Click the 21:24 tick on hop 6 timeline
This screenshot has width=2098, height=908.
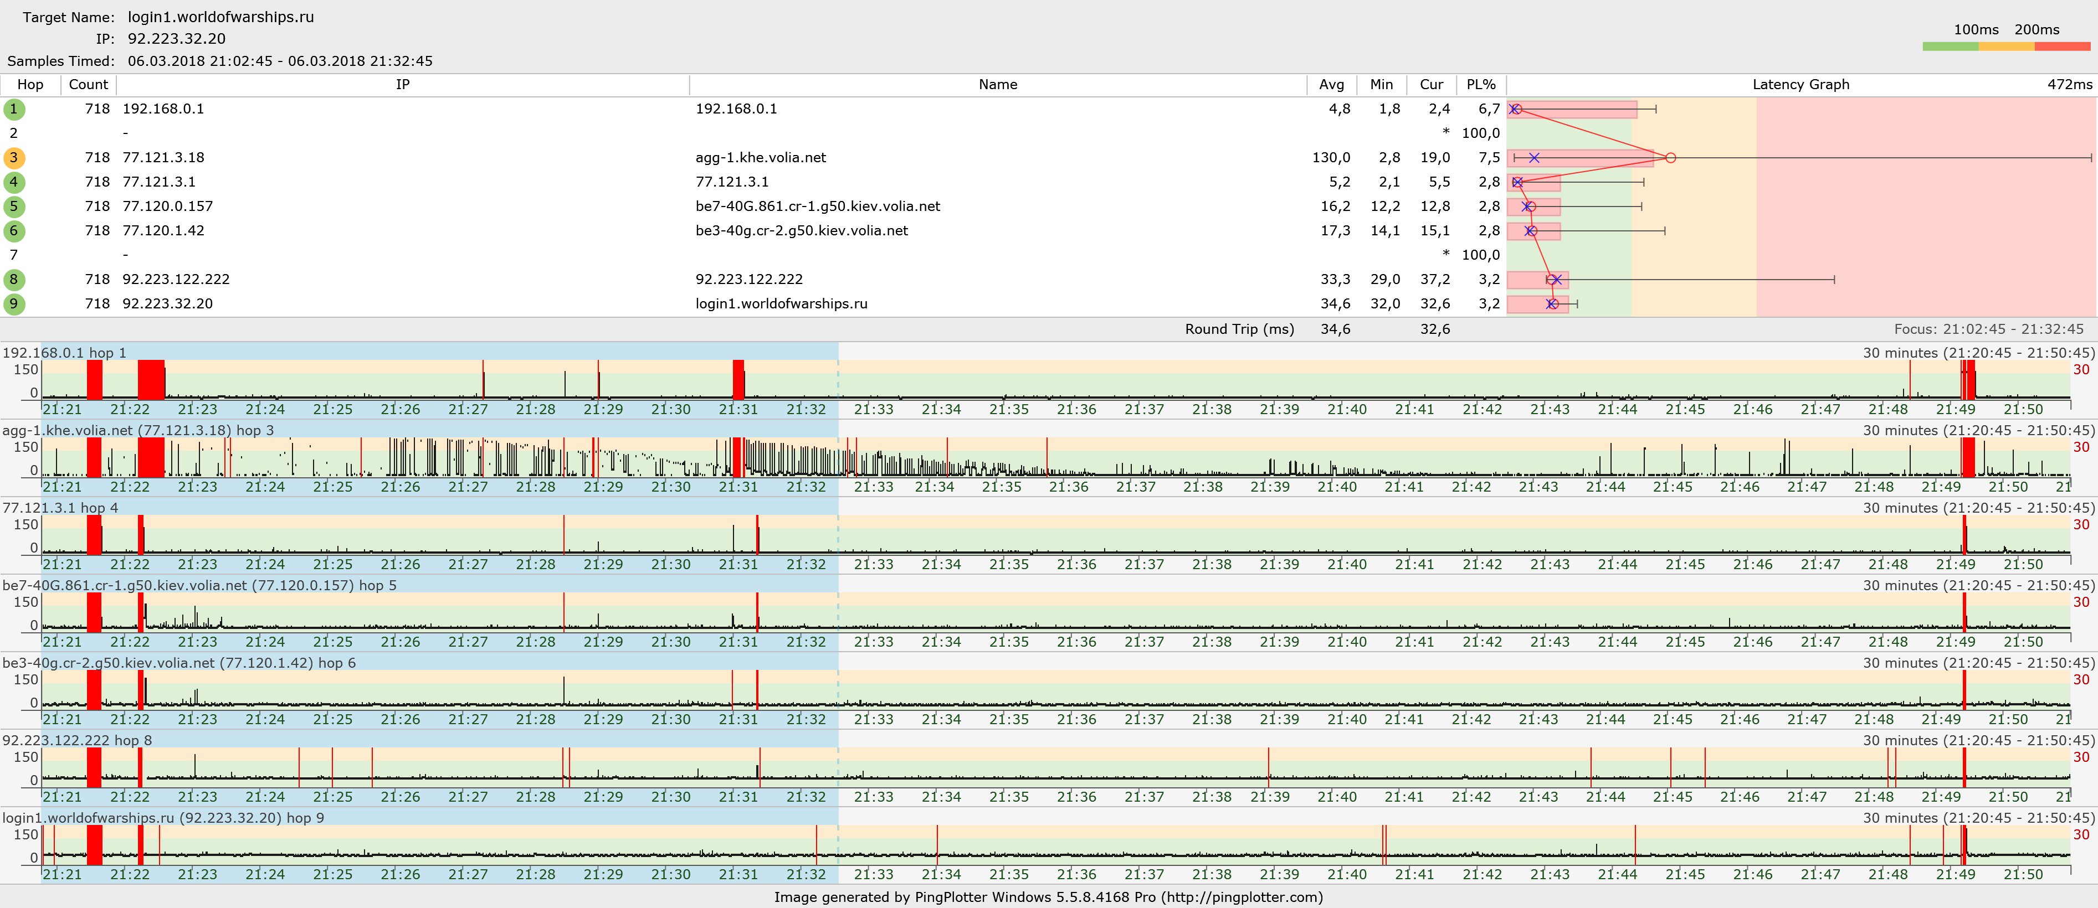[x=265, y=719]
